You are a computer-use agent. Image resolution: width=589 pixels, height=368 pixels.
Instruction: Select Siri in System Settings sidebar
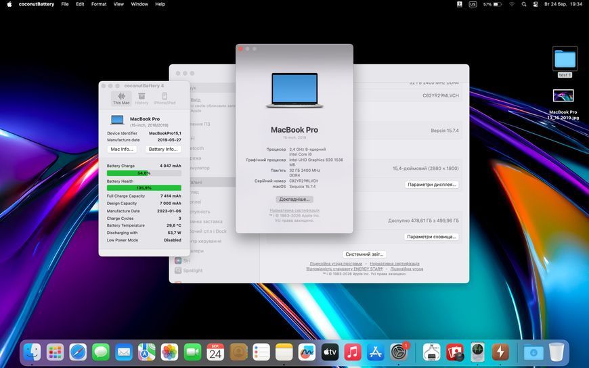(x=183, y=260)
